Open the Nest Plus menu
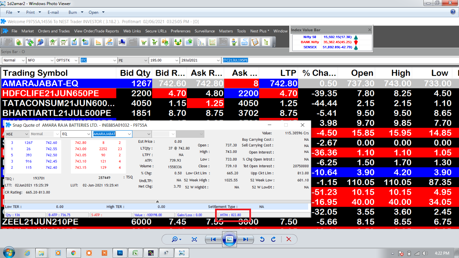The width and height of the screenshot is (459, 258). [x=260, y=31]
